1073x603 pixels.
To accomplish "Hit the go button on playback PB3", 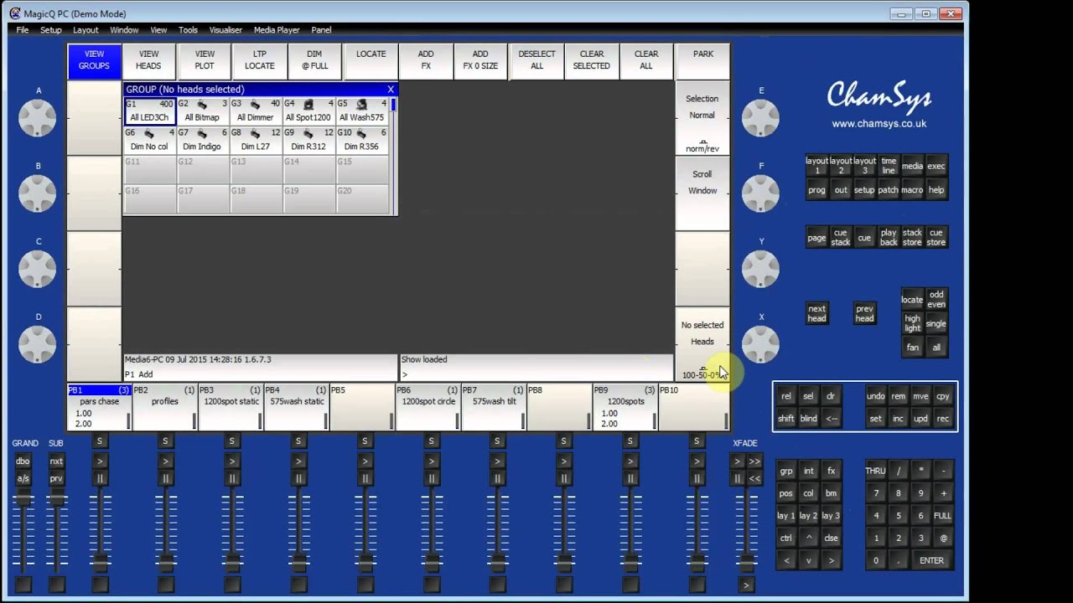I will click(x=232, y=461).
